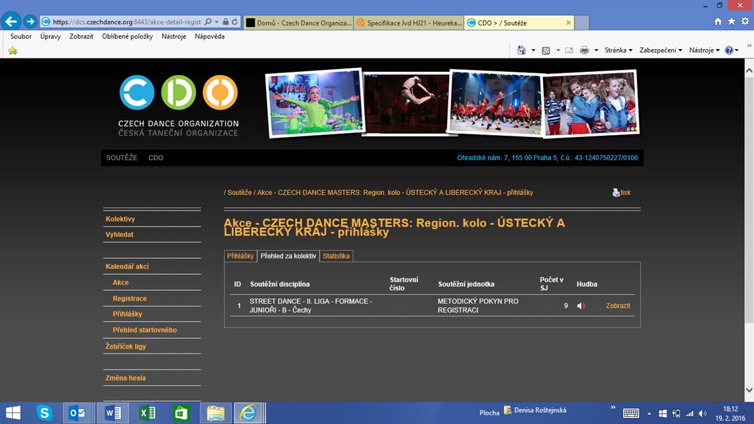Screen dimensions: 754x424
Task: Click the search magnifier in the address bar
Action: pyautogui.click(x=208, y=22)
